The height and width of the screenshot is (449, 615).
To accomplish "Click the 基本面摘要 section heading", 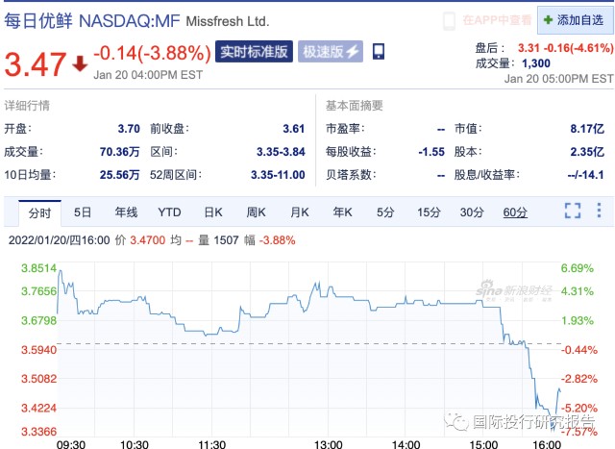I will coord(355,106).
